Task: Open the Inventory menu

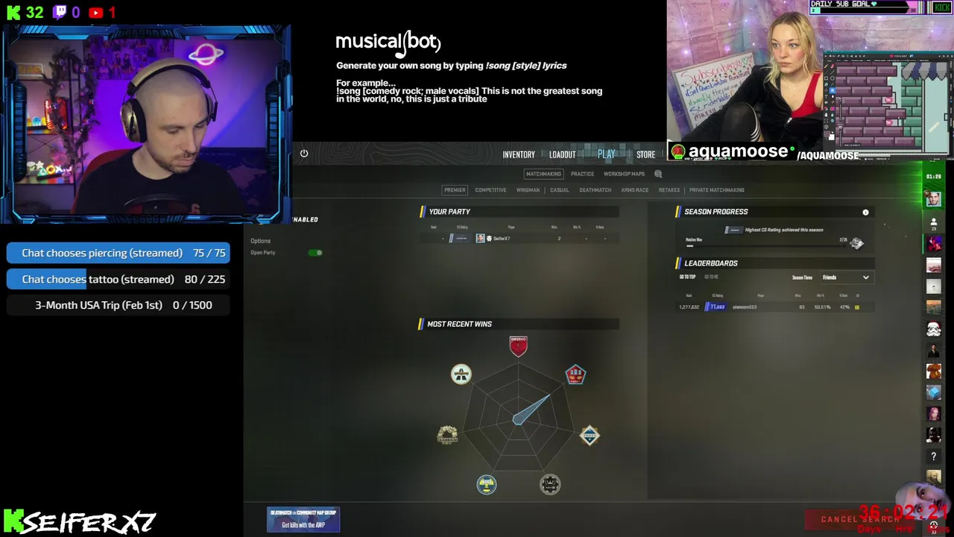Action: click(x=519, y=154)
